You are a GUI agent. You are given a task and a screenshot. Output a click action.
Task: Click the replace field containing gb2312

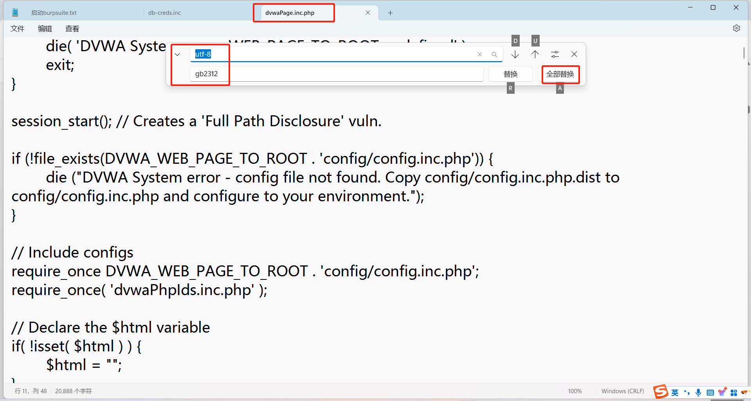click(x=337, y=74)
